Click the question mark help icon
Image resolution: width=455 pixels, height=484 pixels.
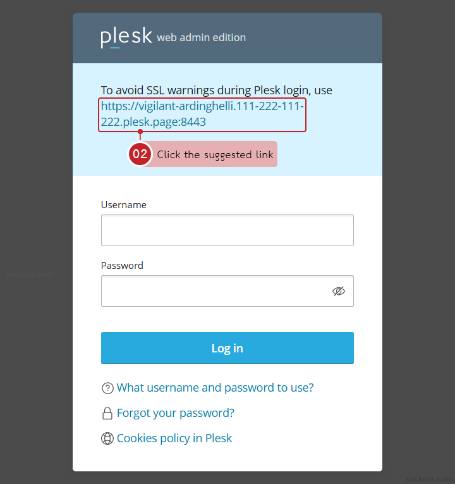point(107,388)
